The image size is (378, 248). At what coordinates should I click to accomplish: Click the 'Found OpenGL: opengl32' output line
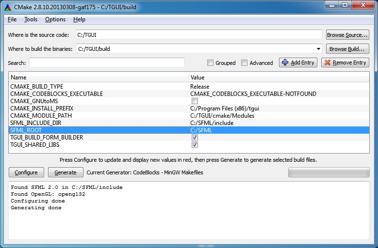(48, 194)
